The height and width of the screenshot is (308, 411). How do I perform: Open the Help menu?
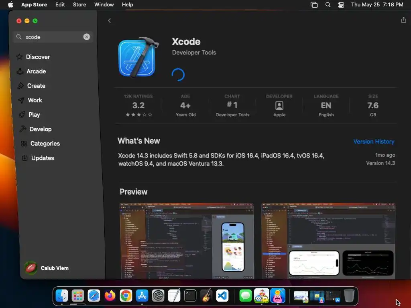pyautogui.click(x=127, y=4)
